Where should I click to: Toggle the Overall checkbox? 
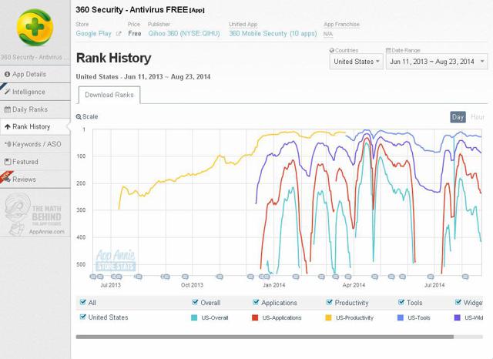click(195, 302)
